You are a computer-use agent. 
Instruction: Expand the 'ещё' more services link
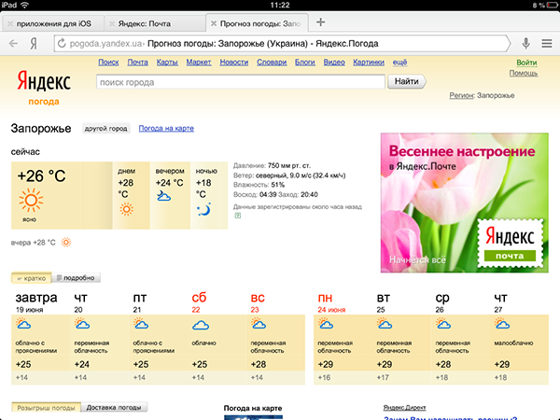pos(399,63)
